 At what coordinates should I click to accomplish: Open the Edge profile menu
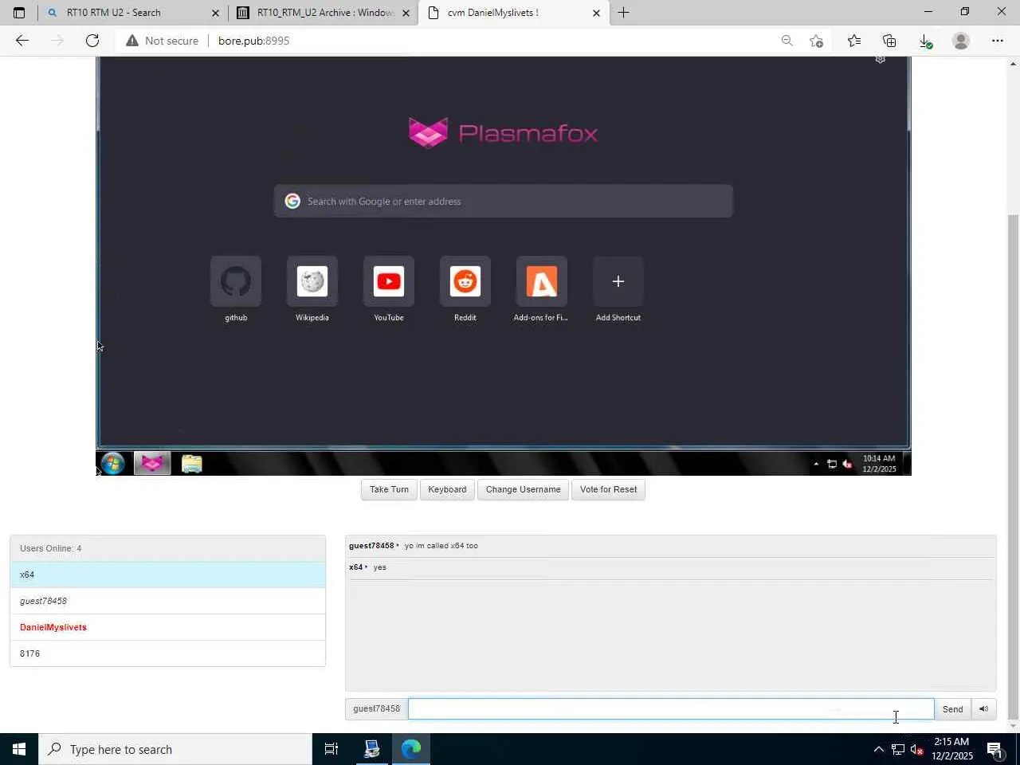[961, 41]
